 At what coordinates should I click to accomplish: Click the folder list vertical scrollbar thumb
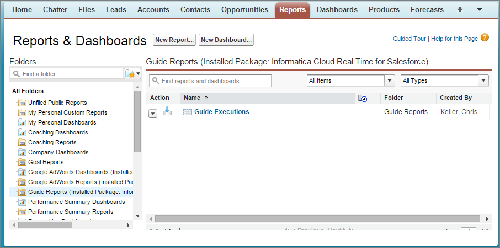click(137, 122)
